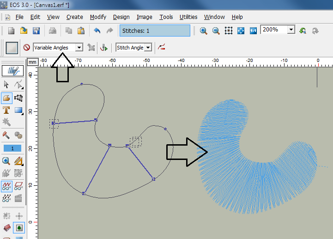Viewport: 333px width, 239px height.
Task: Click the Redo arrow icon
Action: point(110,31)
